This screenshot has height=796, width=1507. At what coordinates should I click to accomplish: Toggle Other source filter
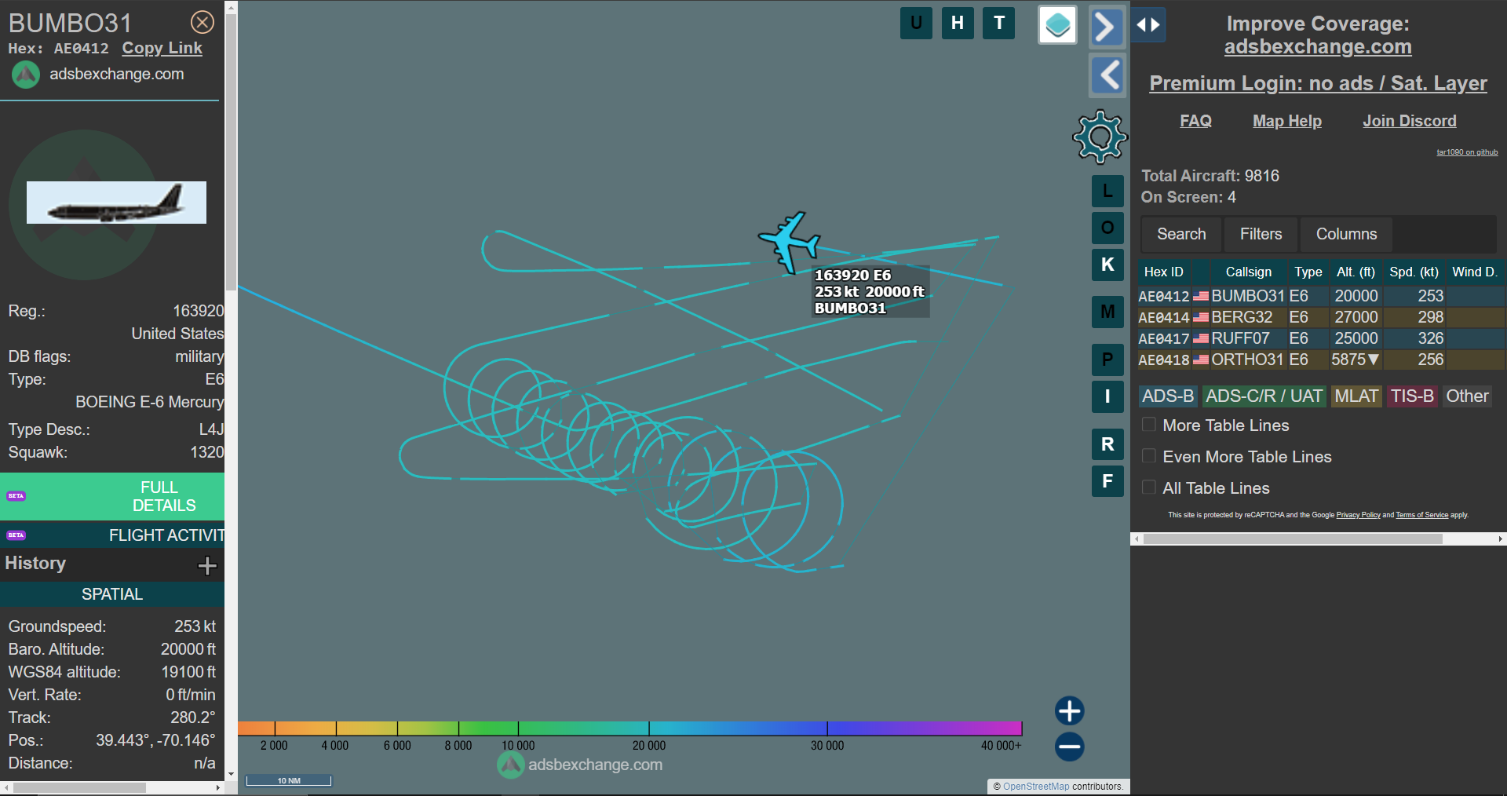(1467, 396)
